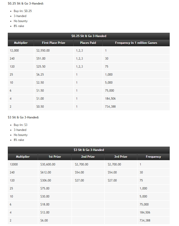Viewport: 179px width, 226px height.
Task: Select the "2nd Prize" column header
Action: pyautogui.click(x=87, y=157)
